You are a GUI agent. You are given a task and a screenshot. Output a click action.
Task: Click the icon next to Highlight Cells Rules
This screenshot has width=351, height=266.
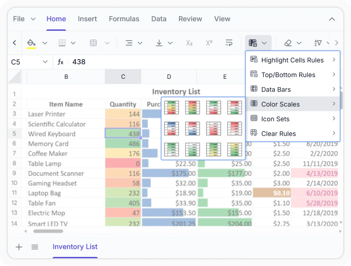[x=254, y=59]
